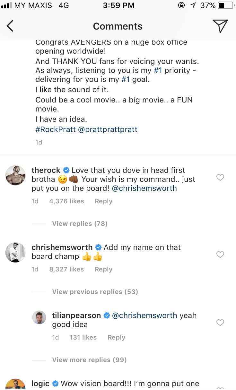Reply to therock's comment

tap(103, 201)
